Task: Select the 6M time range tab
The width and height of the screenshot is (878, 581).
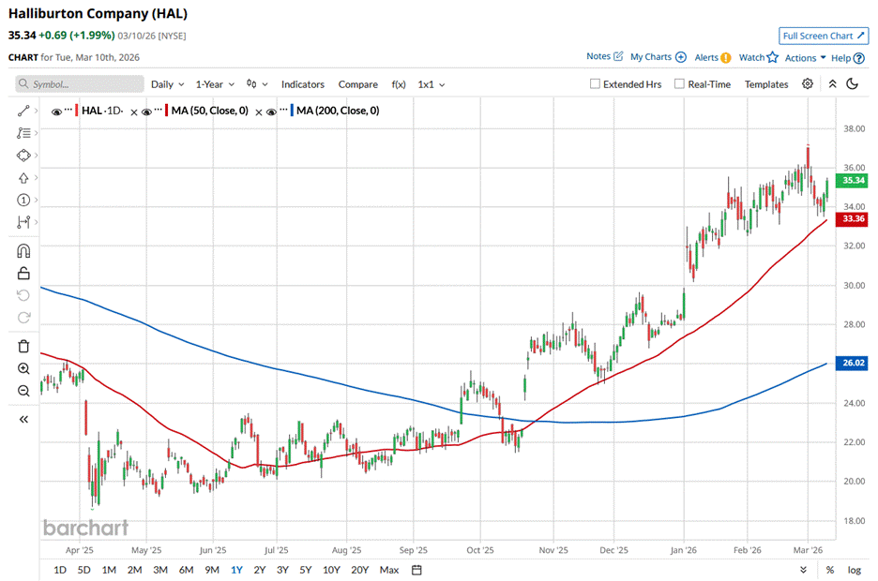Action: [x=185, y=570]
